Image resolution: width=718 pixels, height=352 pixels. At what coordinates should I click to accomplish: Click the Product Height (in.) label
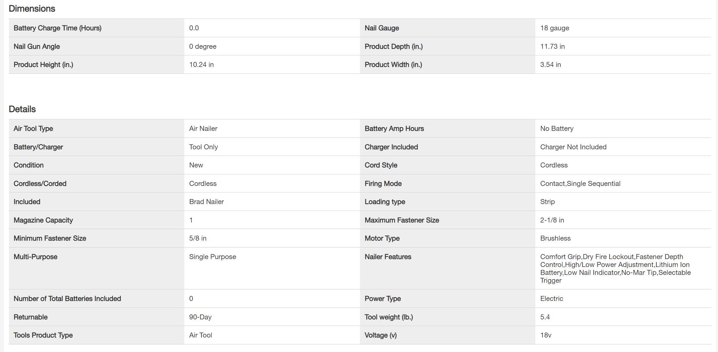point(43,65)
